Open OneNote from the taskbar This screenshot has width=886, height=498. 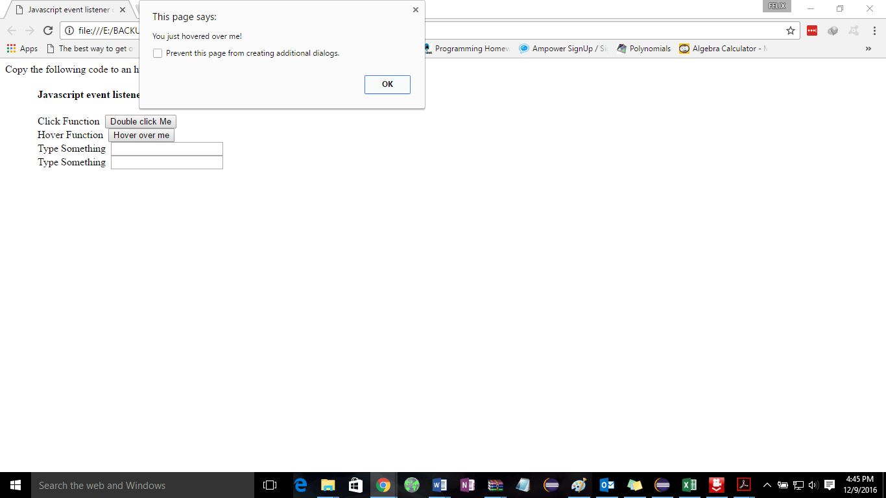[x=467, y=485]
